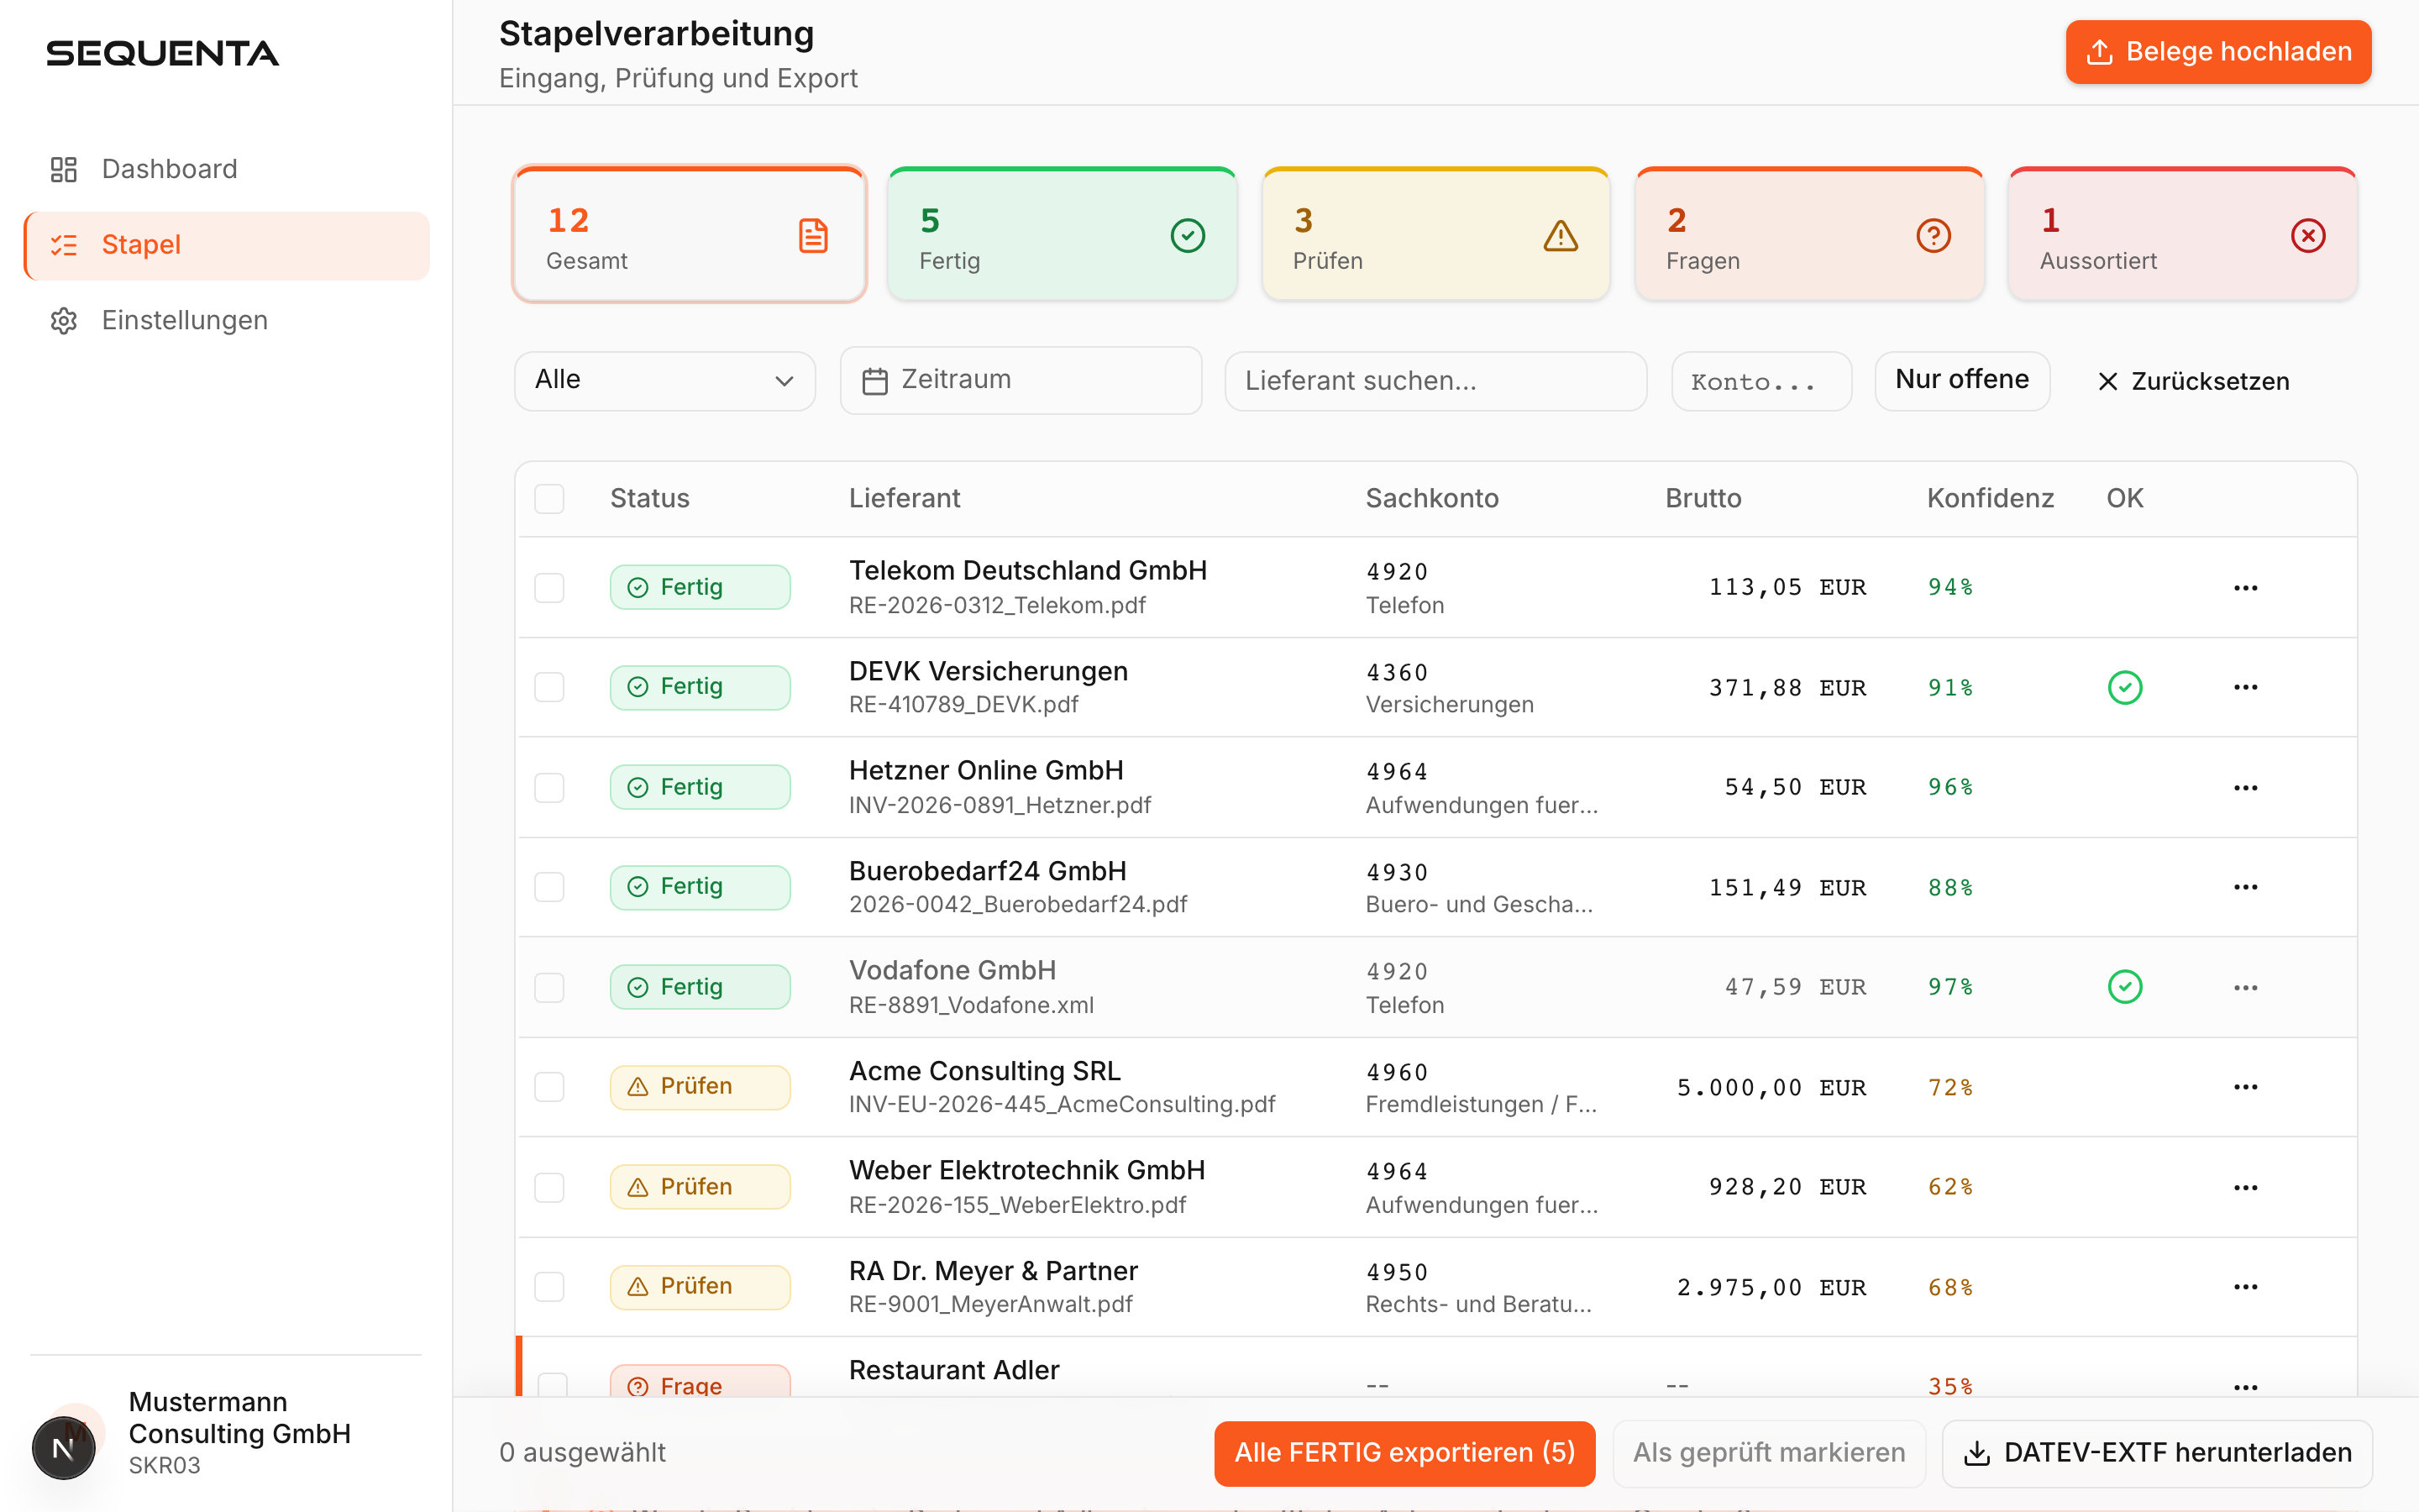
Task: Click the checkmark icon in Fertig card
Action: (1188, 236)
